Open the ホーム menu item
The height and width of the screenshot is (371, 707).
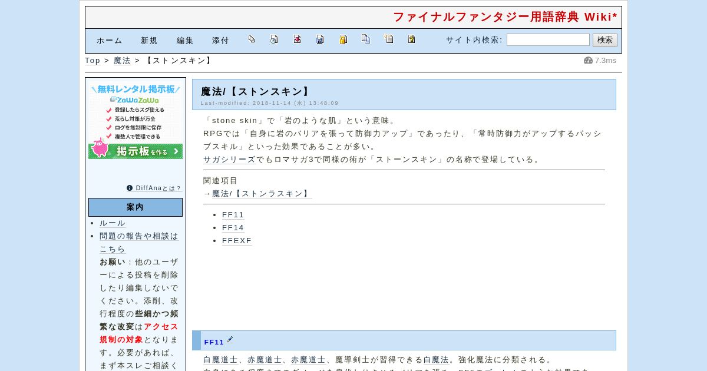click(110, 41)
